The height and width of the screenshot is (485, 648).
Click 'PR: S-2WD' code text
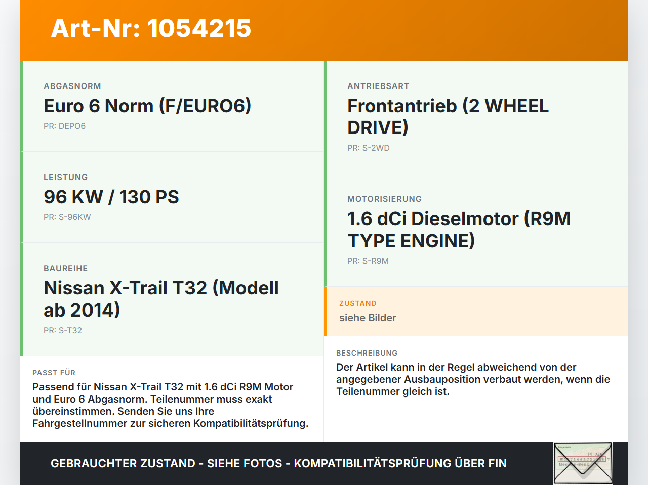click(x=369, y=148)
